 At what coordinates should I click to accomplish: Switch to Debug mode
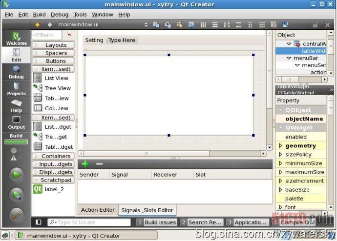point(16,72)
